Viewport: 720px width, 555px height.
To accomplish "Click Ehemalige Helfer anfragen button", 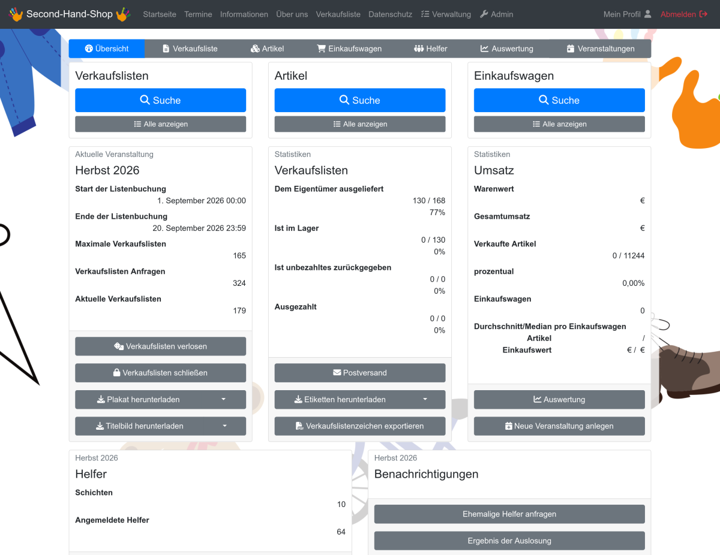I will (509, 514).
